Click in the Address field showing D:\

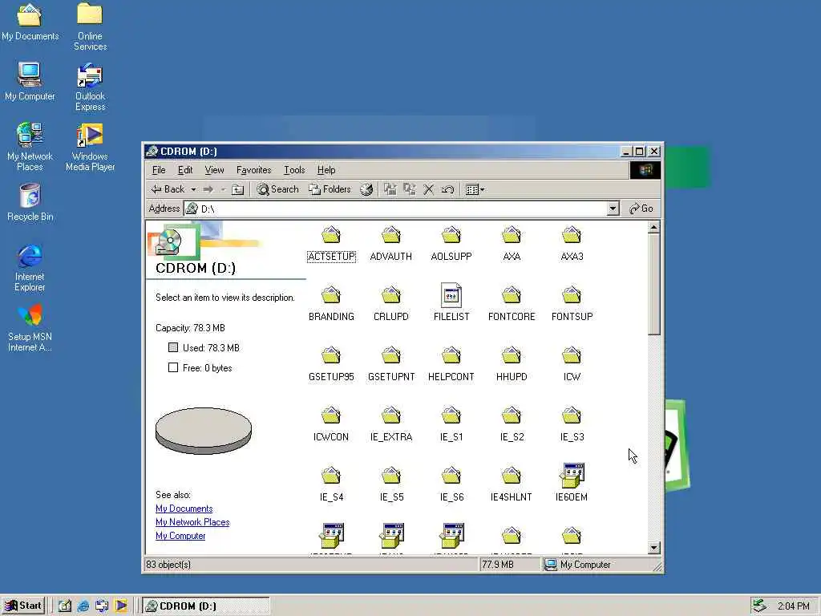[401, 209]
